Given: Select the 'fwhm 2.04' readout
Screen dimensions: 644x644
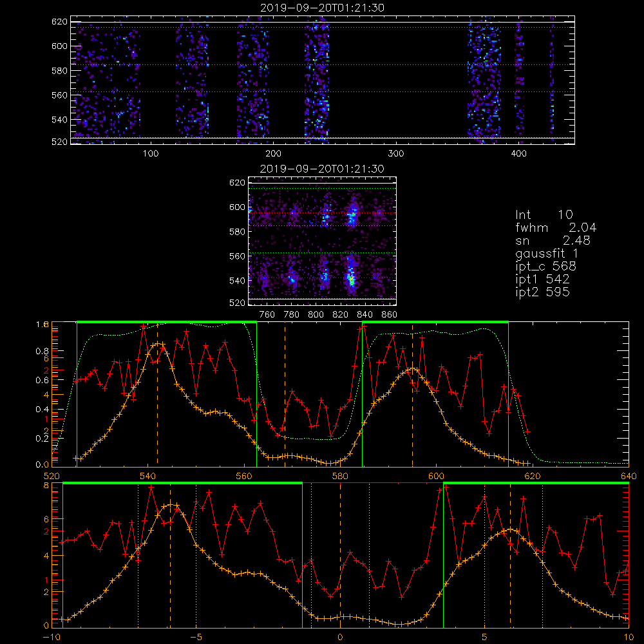Looking at the screenshot, I should point(556,227).
